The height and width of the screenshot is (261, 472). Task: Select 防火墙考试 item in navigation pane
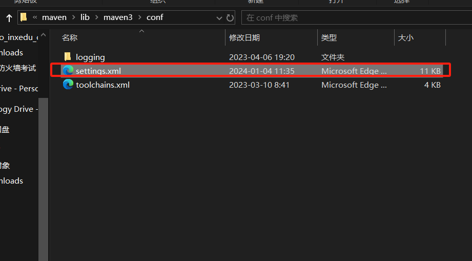18,68
